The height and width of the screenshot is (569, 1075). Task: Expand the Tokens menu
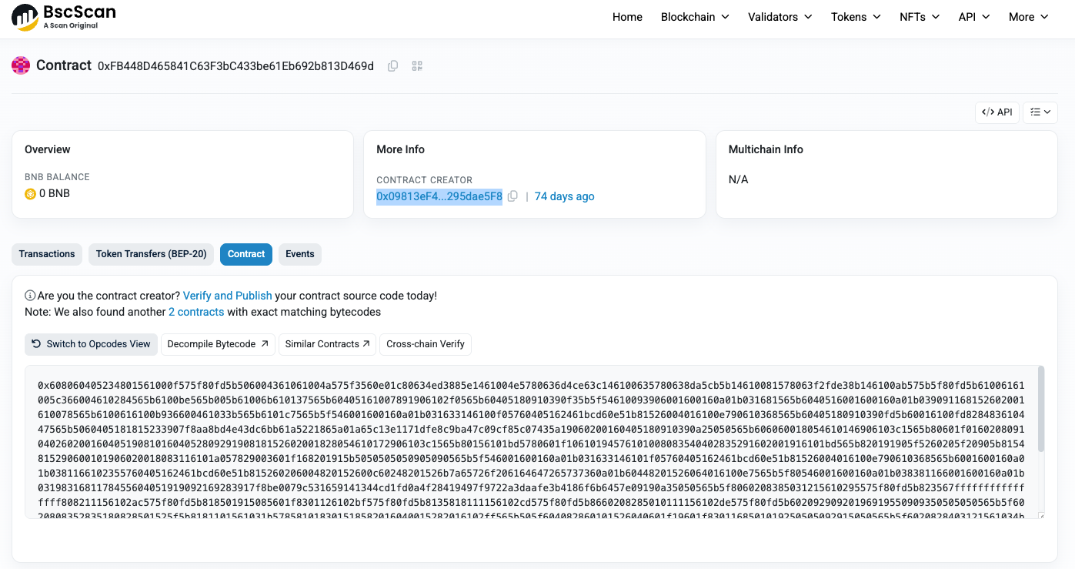[x=856, y=17]
